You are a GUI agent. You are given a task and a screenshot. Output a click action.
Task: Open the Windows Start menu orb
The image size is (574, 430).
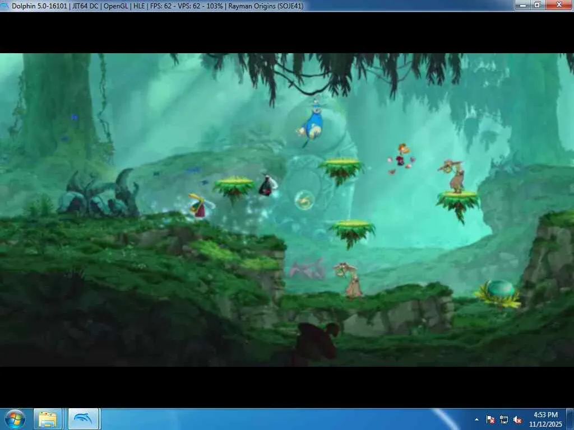[15, 419]
